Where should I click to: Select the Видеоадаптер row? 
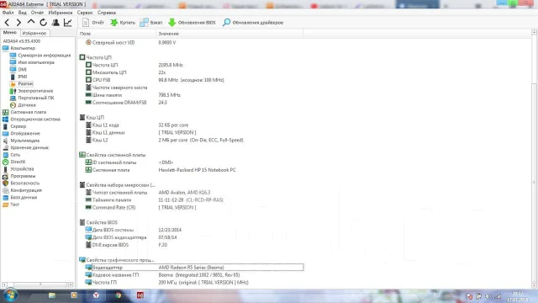click(194, 268)
